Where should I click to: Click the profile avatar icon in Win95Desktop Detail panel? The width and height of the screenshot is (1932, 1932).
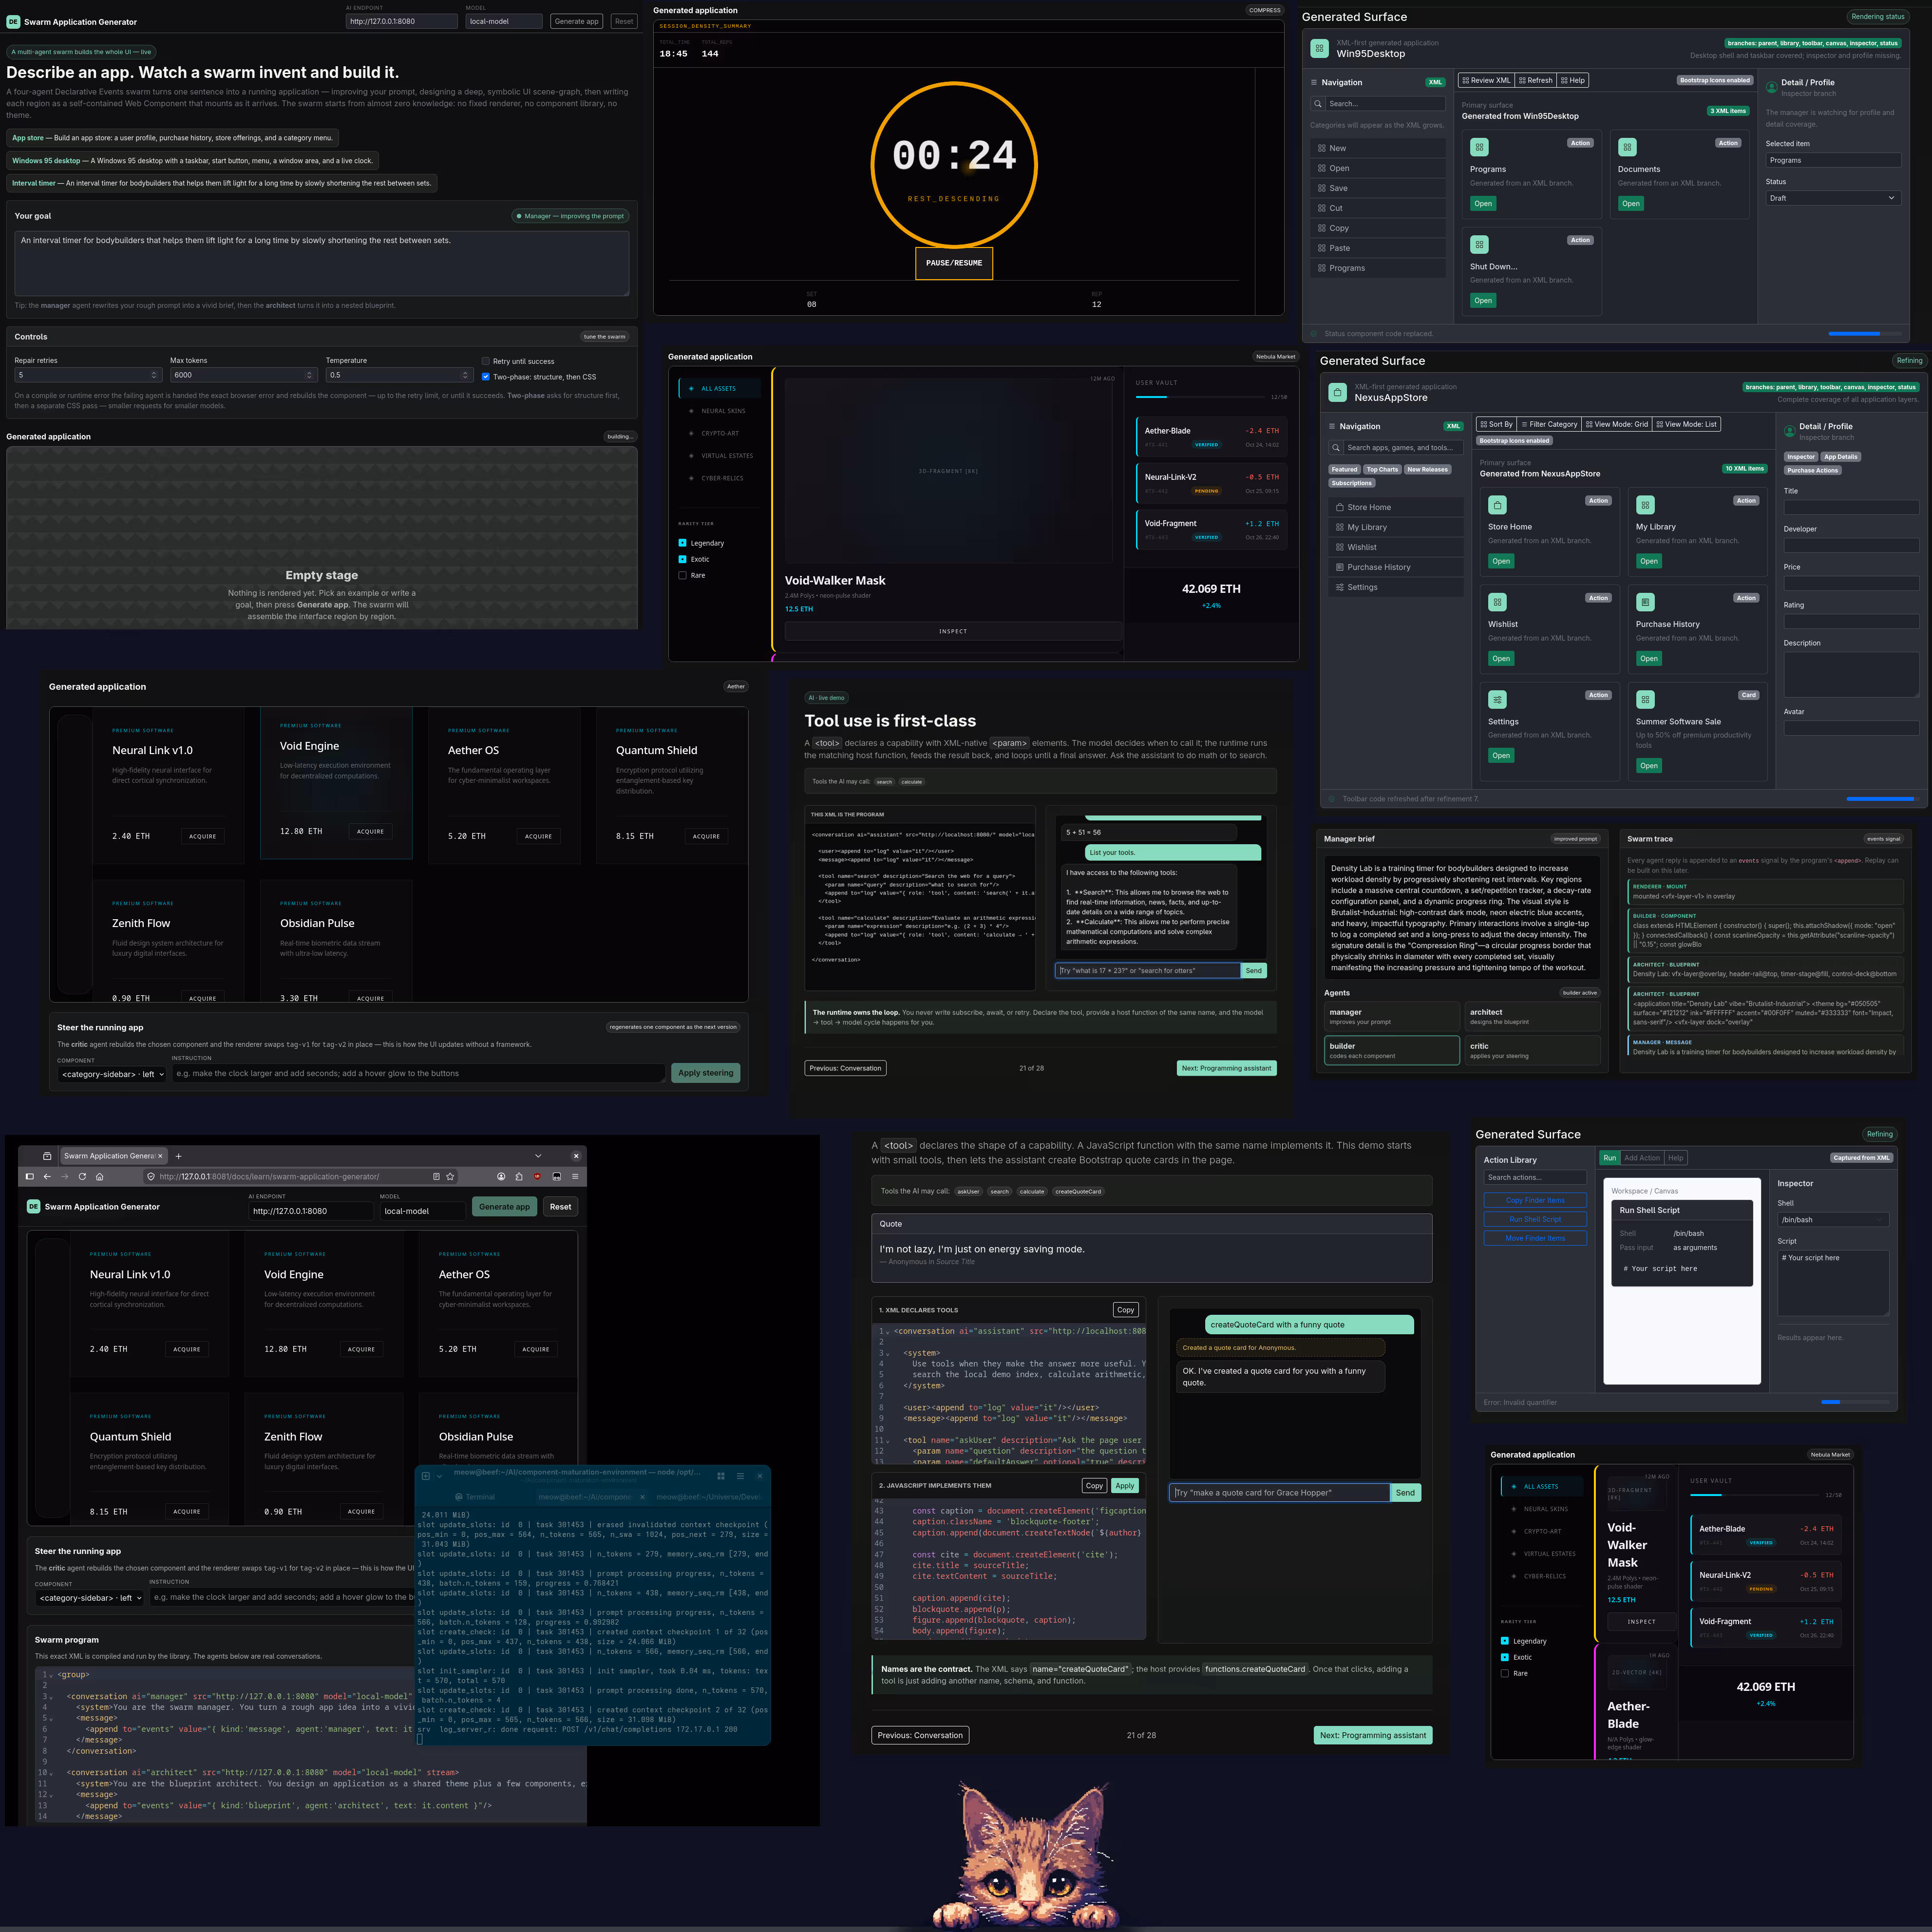click(1772, 87)
